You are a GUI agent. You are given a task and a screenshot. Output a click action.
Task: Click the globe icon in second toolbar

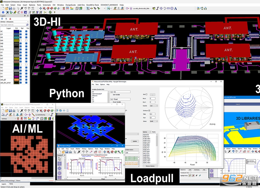[x=50, y=12]
